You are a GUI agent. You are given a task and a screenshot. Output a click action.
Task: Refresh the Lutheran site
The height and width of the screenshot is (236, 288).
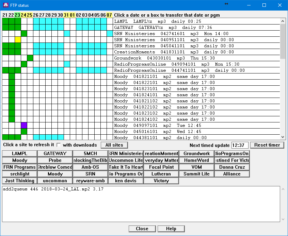pyautogui.click(x=161, y=174)
